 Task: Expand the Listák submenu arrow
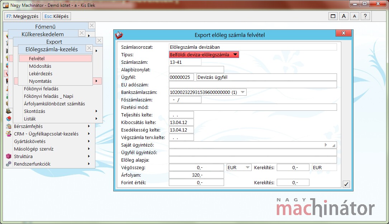(96, 119)
